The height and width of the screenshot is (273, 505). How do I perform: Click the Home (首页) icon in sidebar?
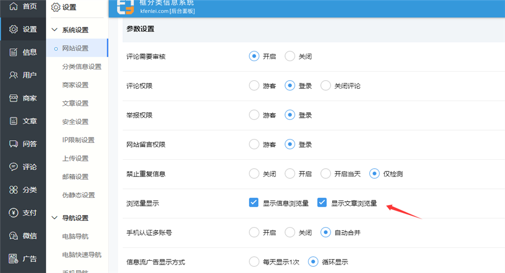coord(13,6)
